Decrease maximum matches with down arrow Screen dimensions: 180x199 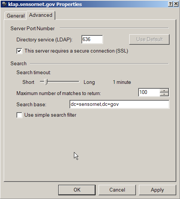tap(164, 94)
